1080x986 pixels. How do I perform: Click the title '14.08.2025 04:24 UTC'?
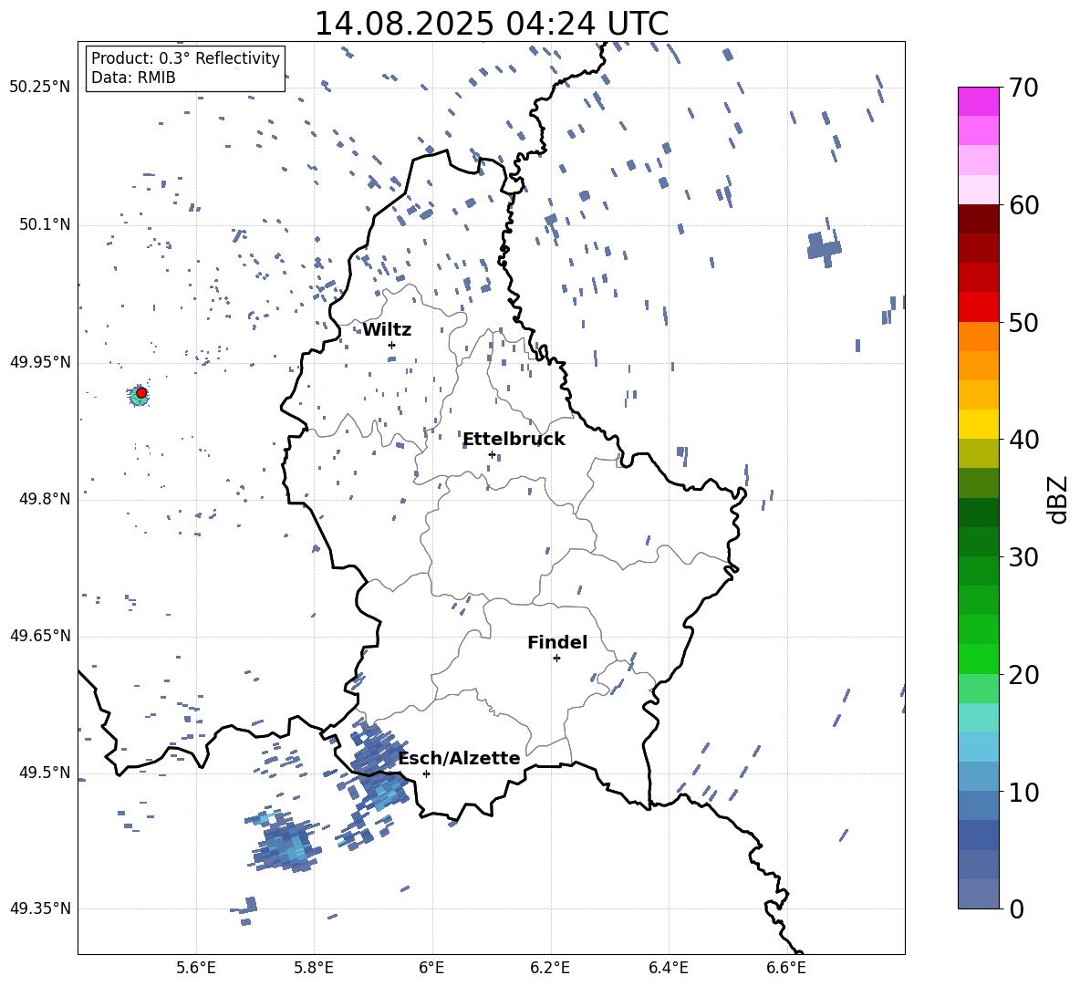tap(491, 24)
